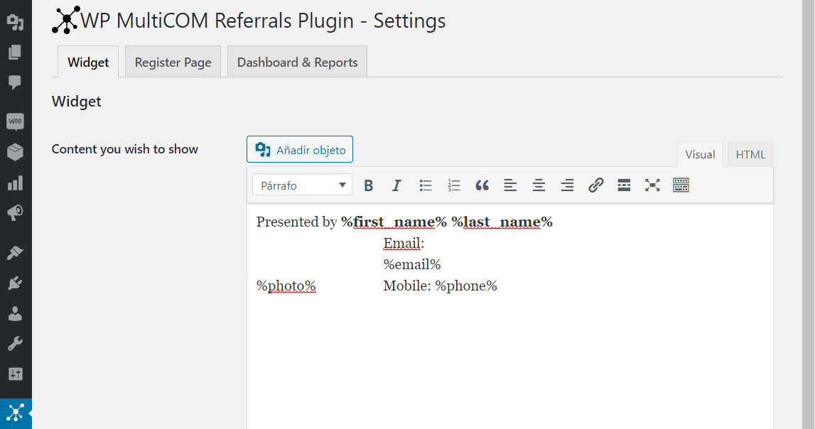Toggle bold formatting in editor

point(369,185)
